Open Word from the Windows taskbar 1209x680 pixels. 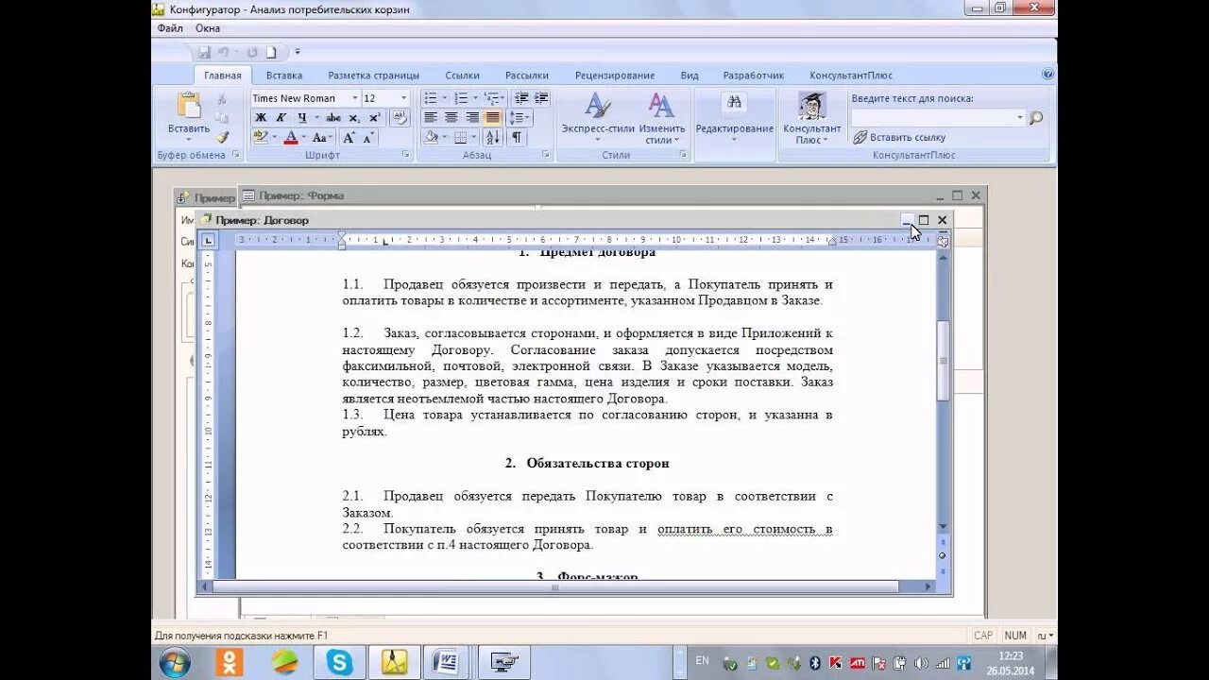[x=446, y=662]
